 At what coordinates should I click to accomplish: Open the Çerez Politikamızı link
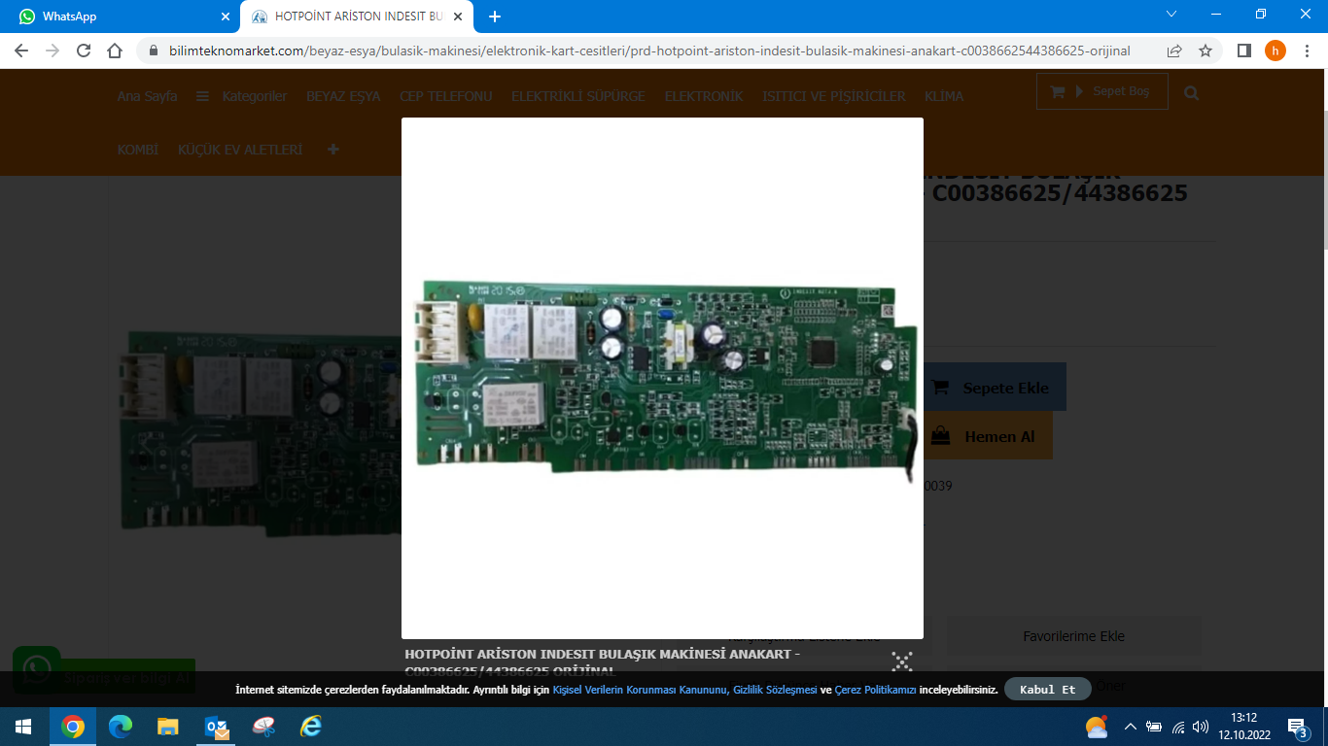[876, 690]
